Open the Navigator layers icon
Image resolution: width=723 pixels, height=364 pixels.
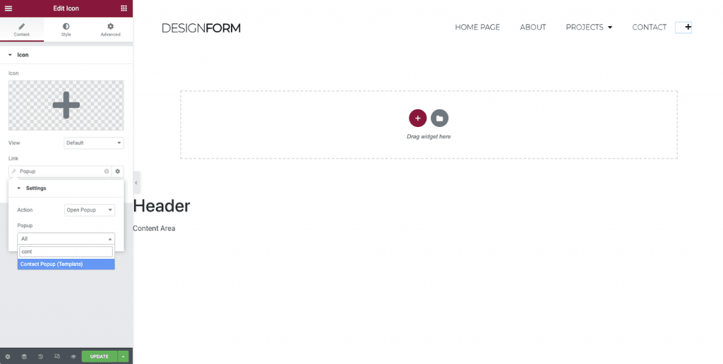coord(24,356)
